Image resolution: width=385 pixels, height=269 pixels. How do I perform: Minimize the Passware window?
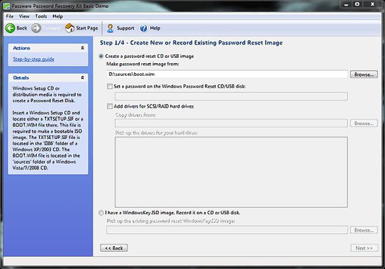tap(346, 4)
